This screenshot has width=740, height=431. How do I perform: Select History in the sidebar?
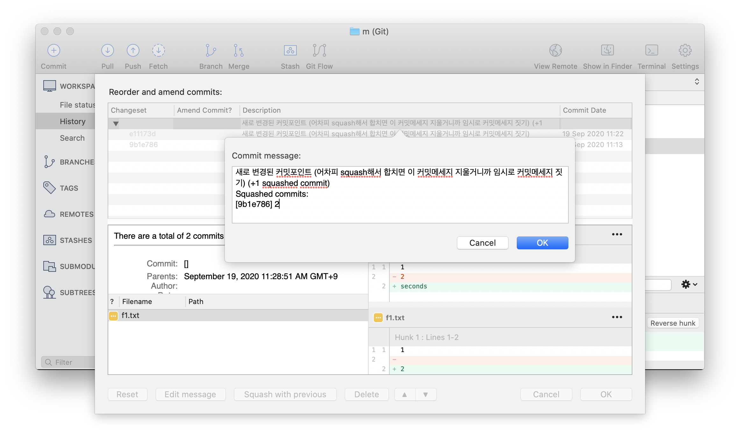[73, 121]
